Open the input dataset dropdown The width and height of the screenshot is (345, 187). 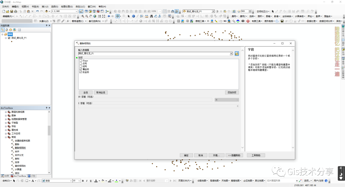coord(231,54)
